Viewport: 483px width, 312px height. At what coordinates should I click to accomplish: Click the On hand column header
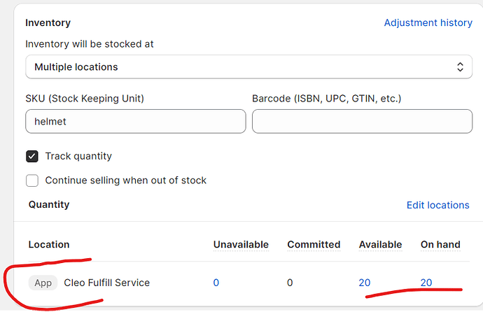[x=440, y=244]
